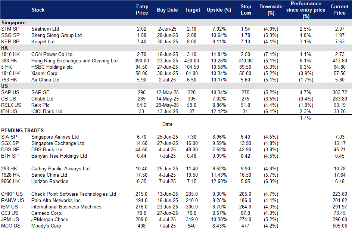
Task: Select Keppel Ltd's 30-Jun-25 buy date
Action: pos(168,41)
